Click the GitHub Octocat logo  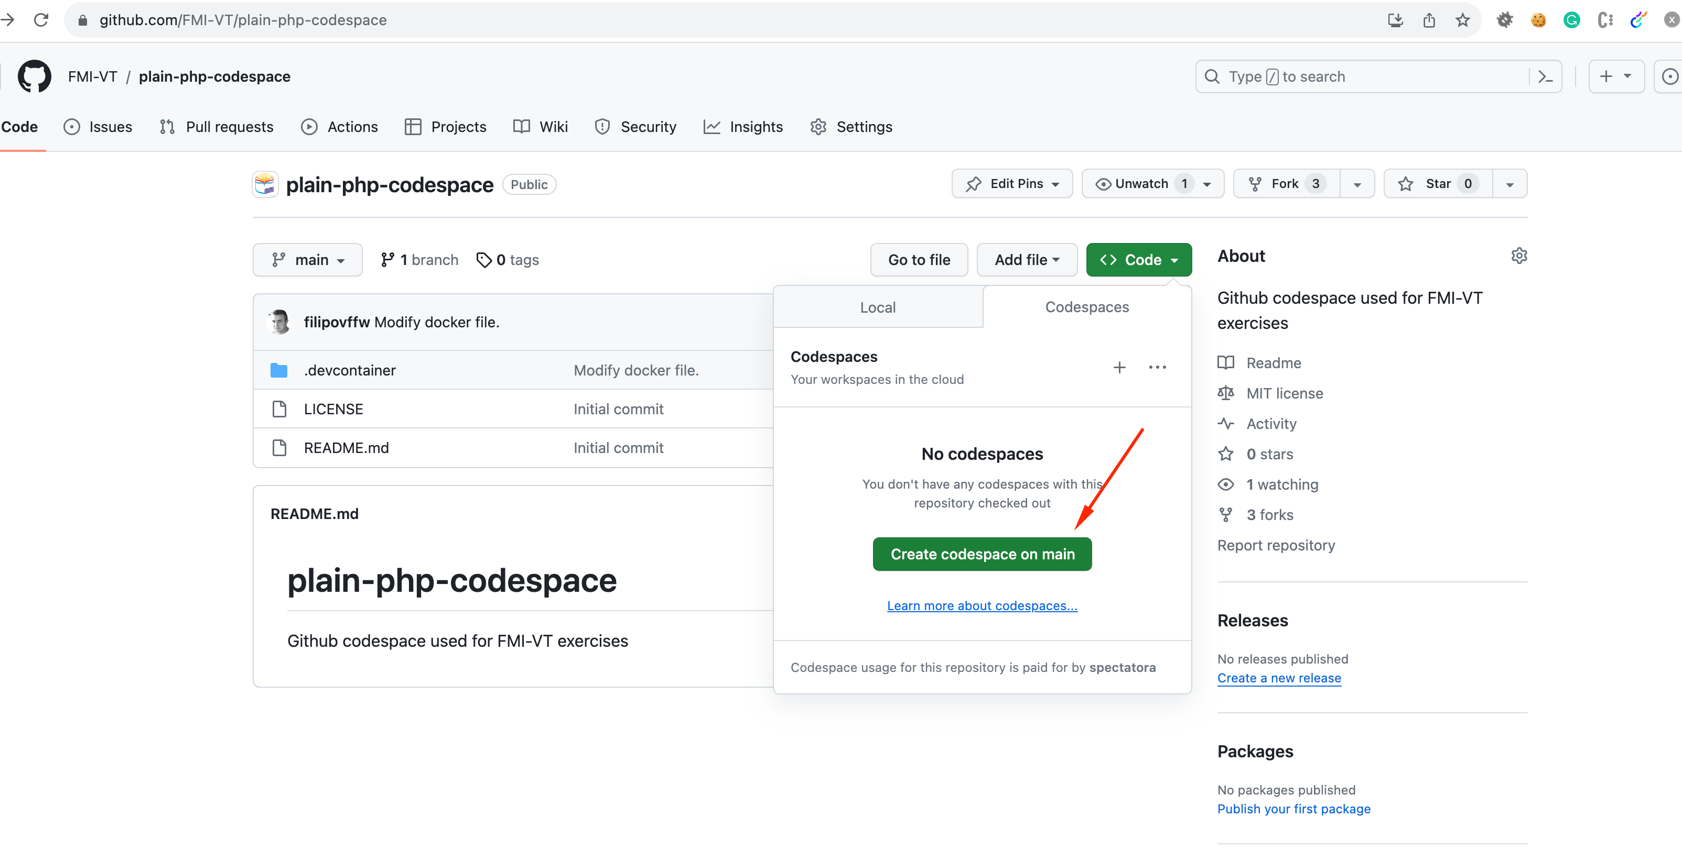34,76
